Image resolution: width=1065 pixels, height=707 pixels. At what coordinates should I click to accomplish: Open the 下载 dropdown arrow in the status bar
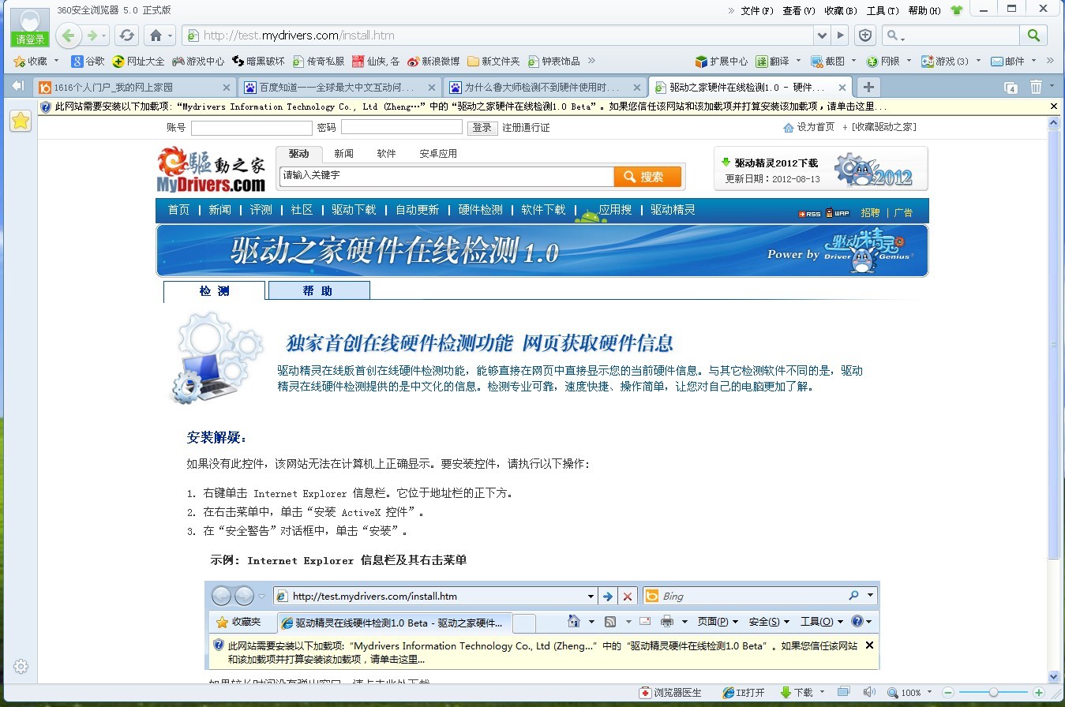[822, 692]
